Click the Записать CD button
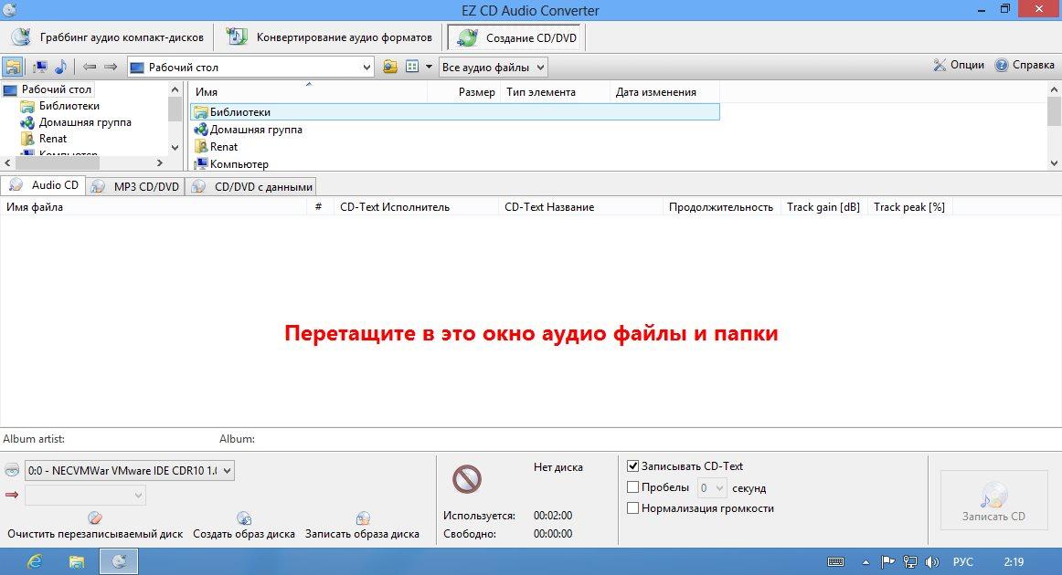This screenshot has height=575, width=1062. click(993, 500)
